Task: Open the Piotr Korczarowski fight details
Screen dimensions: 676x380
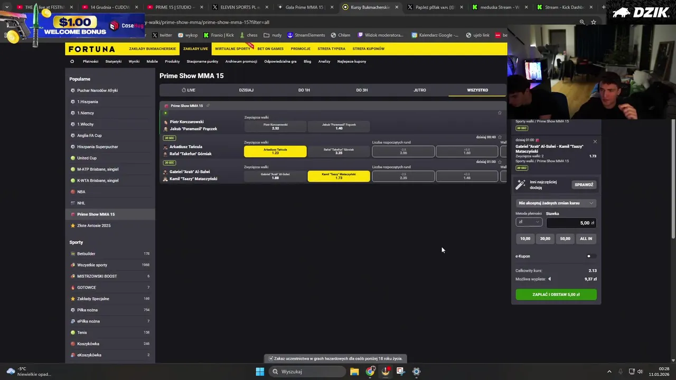Action: click(x=186, y=122)
